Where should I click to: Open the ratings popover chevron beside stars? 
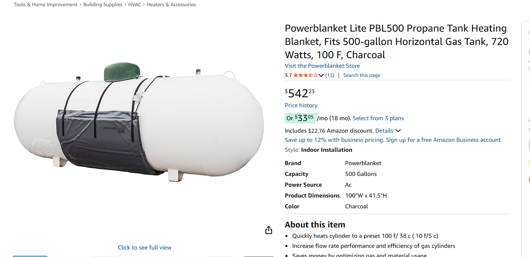pyautogui.click(x=321, y=75)
